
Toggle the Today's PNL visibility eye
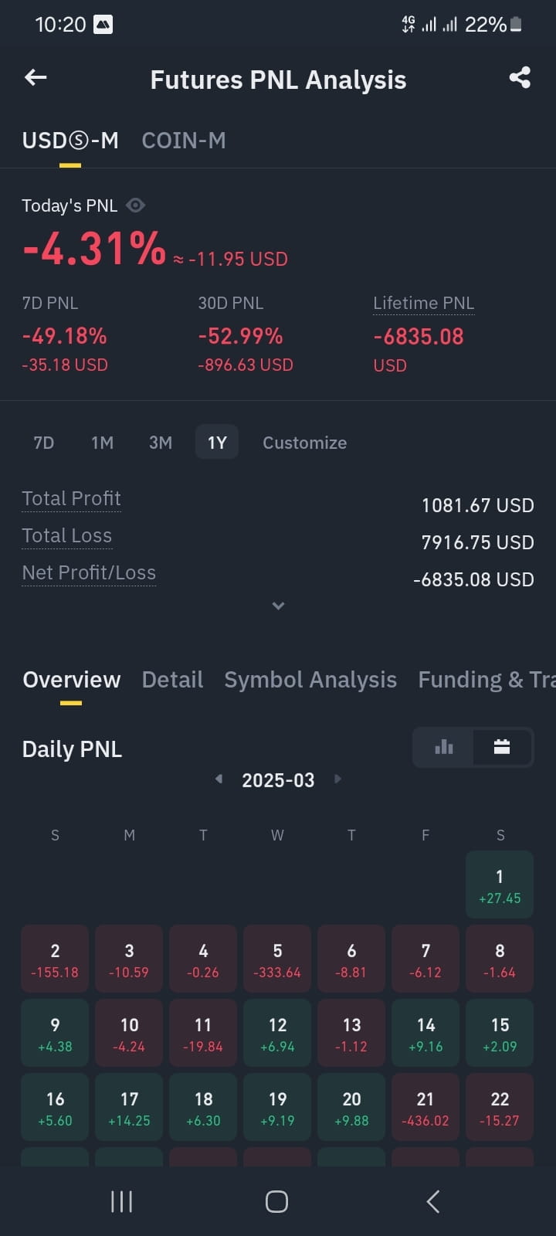click(135, 205)
